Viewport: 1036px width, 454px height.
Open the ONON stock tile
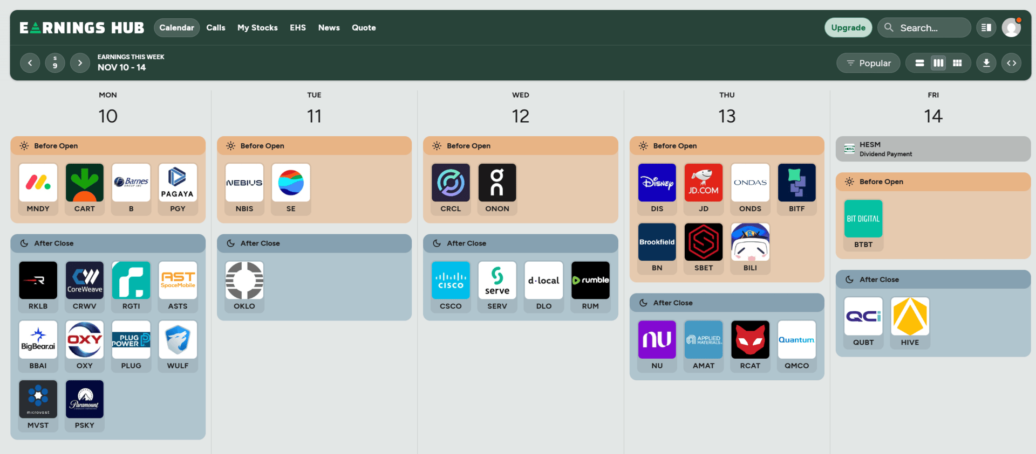[497, 189]
